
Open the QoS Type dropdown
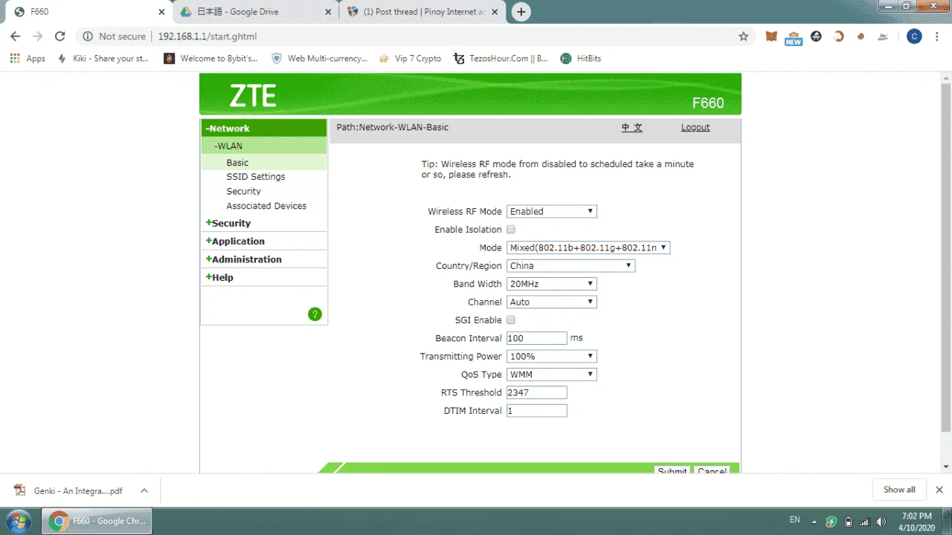coord(552,374)
